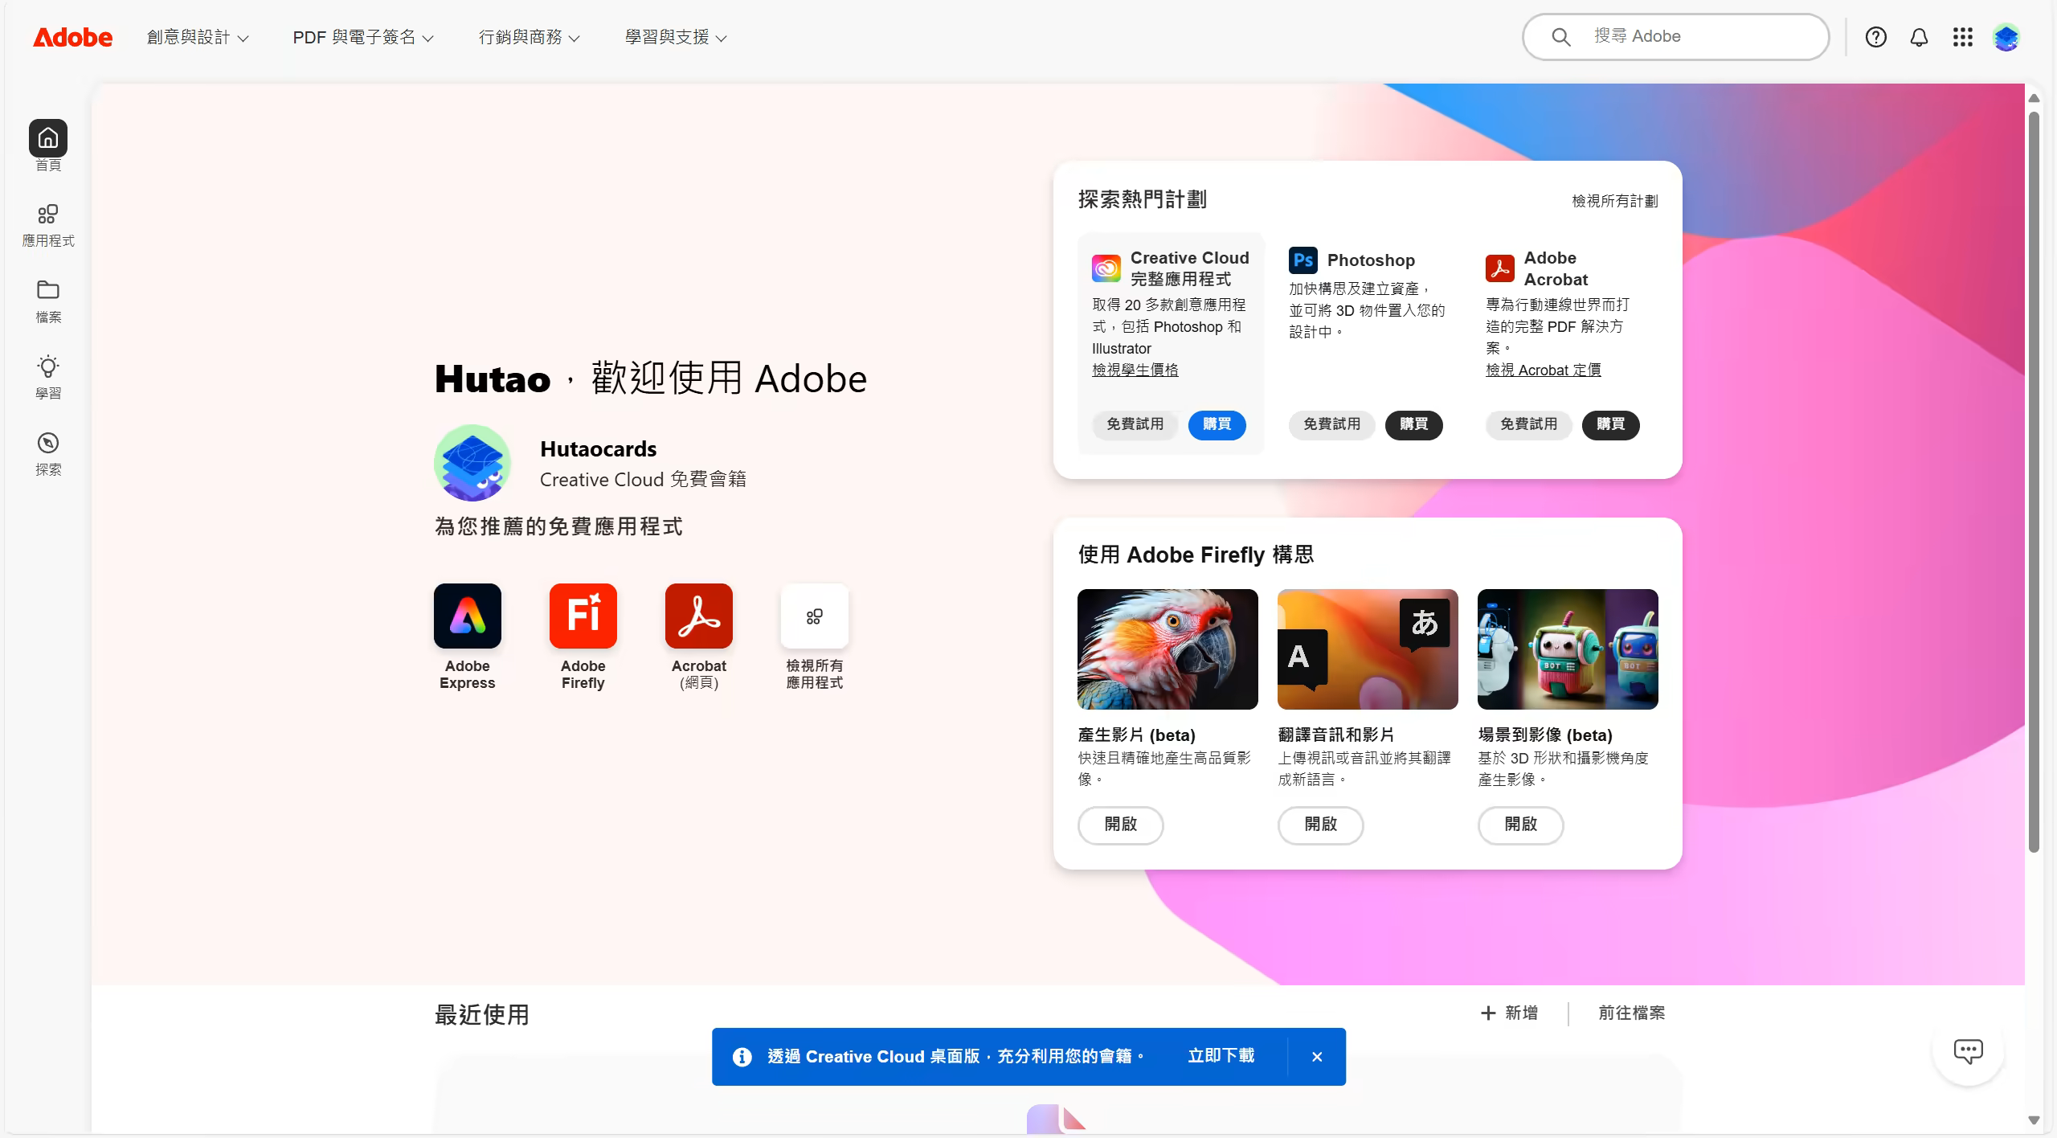Open the notifications bell icon
The width and height of the screenshot is (2057, 1138).
1919,37
